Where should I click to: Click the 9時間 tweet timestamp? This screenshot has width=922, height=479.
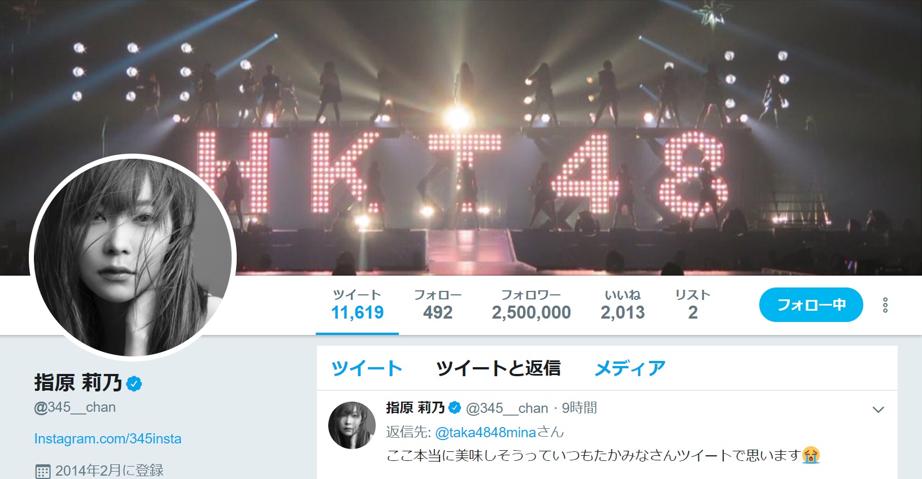point(580,408)
